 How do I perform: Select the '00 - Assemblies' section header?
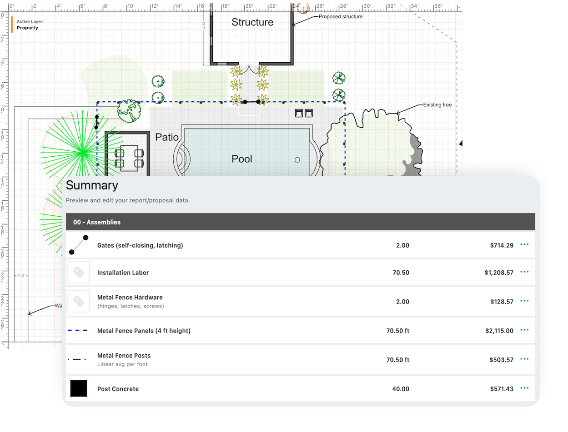click(300, 222)
